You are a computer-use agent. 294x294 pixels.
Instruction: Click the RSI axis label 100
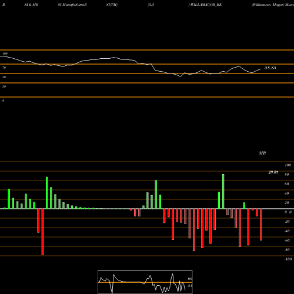5,54
